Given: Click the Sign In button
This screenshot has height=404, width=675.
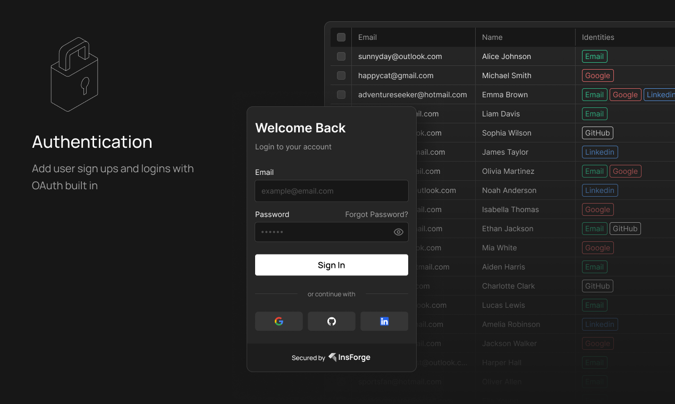Looking at the screenshot, I should pos(331,265).
